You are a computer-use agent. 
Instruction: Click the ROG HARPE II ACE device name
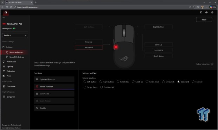point(14,24)
